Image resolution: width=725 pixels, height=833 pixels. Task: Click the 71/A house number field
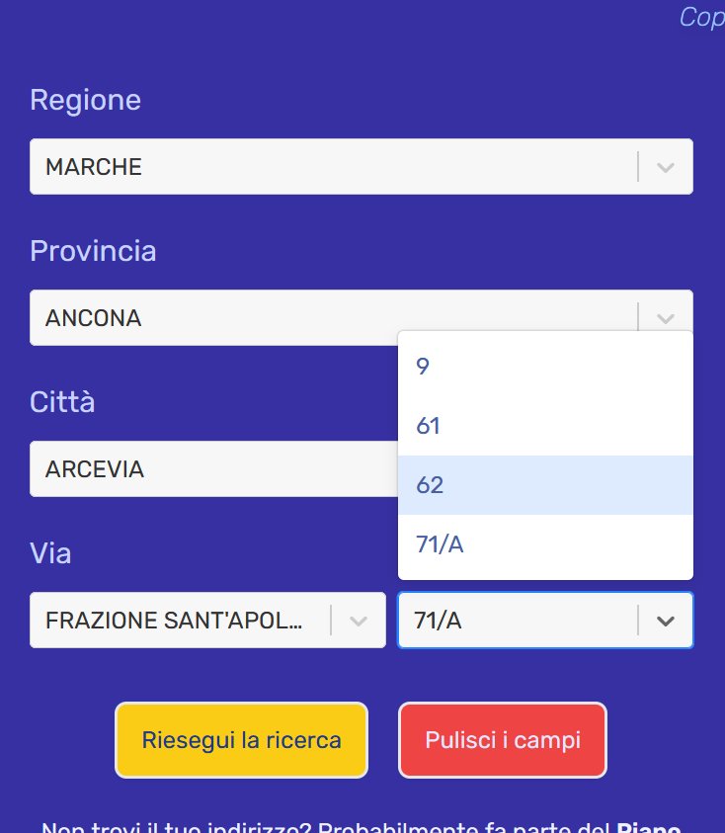click(514, 621)
